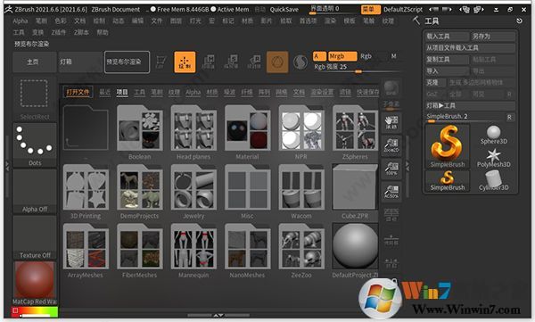Click the 载入工具 button
This screenshot has height=322, width=535.
pos(447,37)
